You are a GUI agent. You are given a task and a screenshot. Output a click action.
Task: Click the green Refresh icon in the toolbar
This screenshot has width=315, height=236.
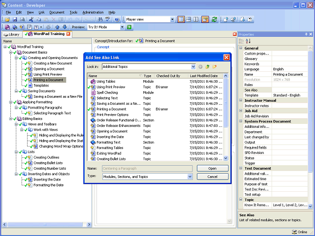click(215, 19)
